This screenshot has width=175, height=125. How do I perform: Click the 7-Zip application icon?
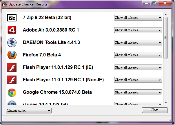pos(12,18)
